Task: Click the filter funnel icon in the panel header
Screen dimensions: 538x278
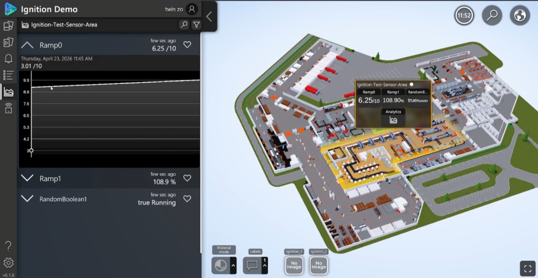Action: (x=196, y=24)
